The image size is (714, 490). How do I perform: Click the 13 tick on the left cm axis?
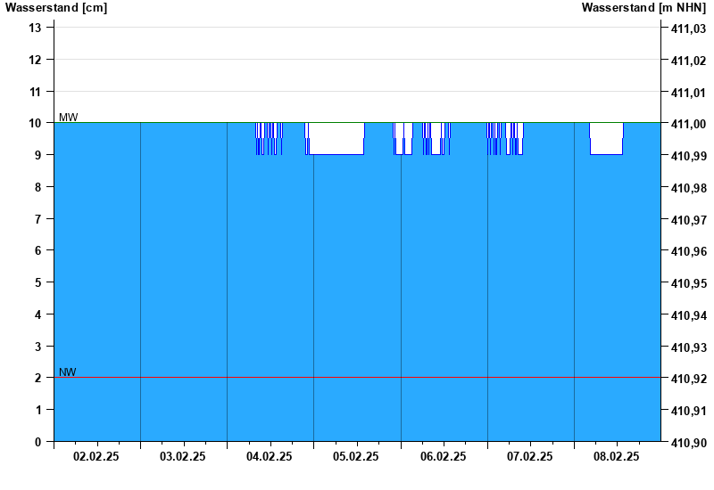[36, 28]
